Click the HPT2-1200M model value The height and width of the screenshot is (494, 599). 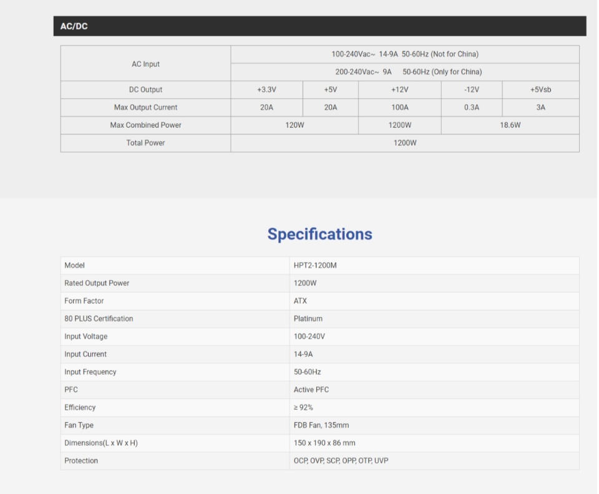[315, 266]
